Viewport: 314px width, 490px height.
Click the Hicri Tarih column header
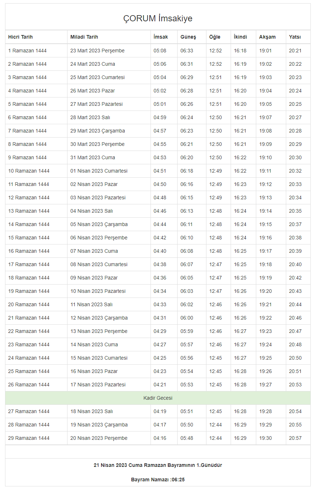[x=21, y=37]
